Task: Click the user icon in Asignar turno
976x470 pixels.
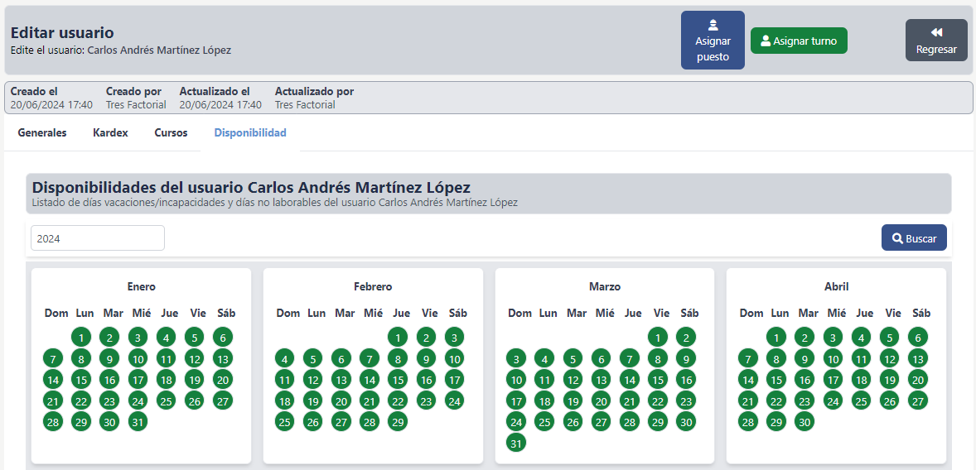Action: click(766, 41)
